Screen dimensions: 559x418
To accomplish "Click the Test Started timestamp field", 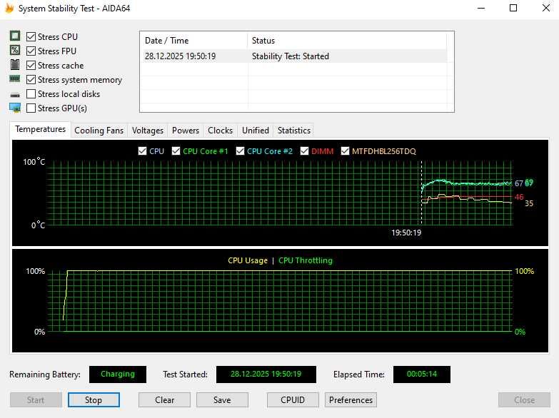I will coord(266,374).
